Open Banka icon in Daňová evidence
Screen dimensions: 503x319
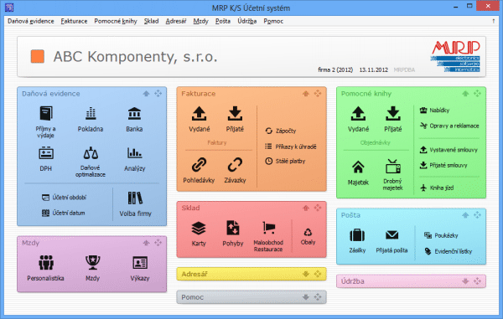(x=134, y=114)
